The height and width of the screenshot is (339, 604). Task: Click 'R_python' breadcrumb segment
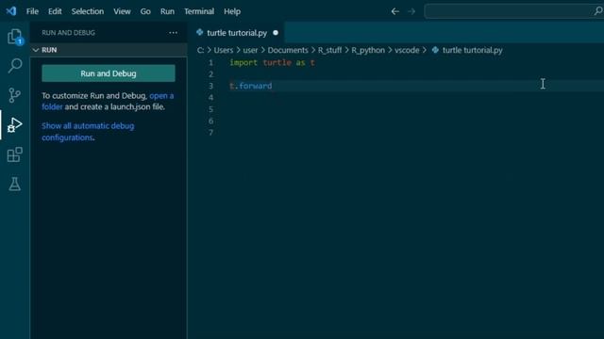[368, 50]
